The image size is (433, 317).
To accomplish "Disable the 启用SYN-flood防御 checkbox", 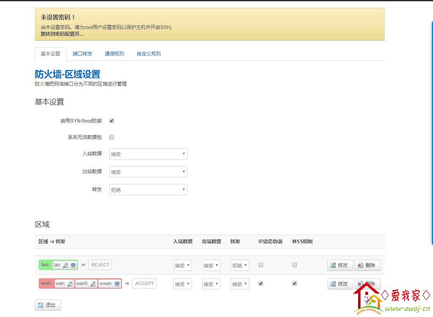I will click(x=112, y=121).
